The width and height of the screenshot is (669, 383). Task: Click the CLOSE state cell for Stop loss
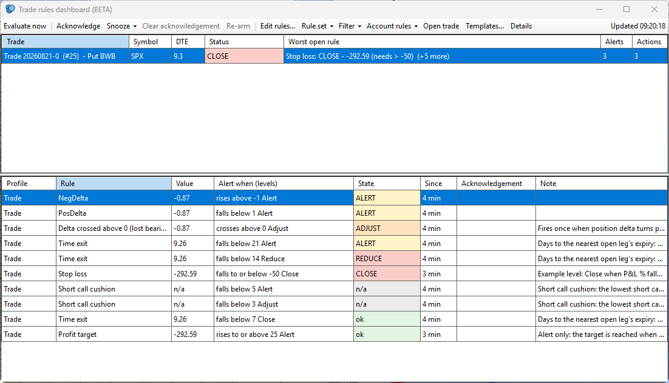[x=387, y=274]
